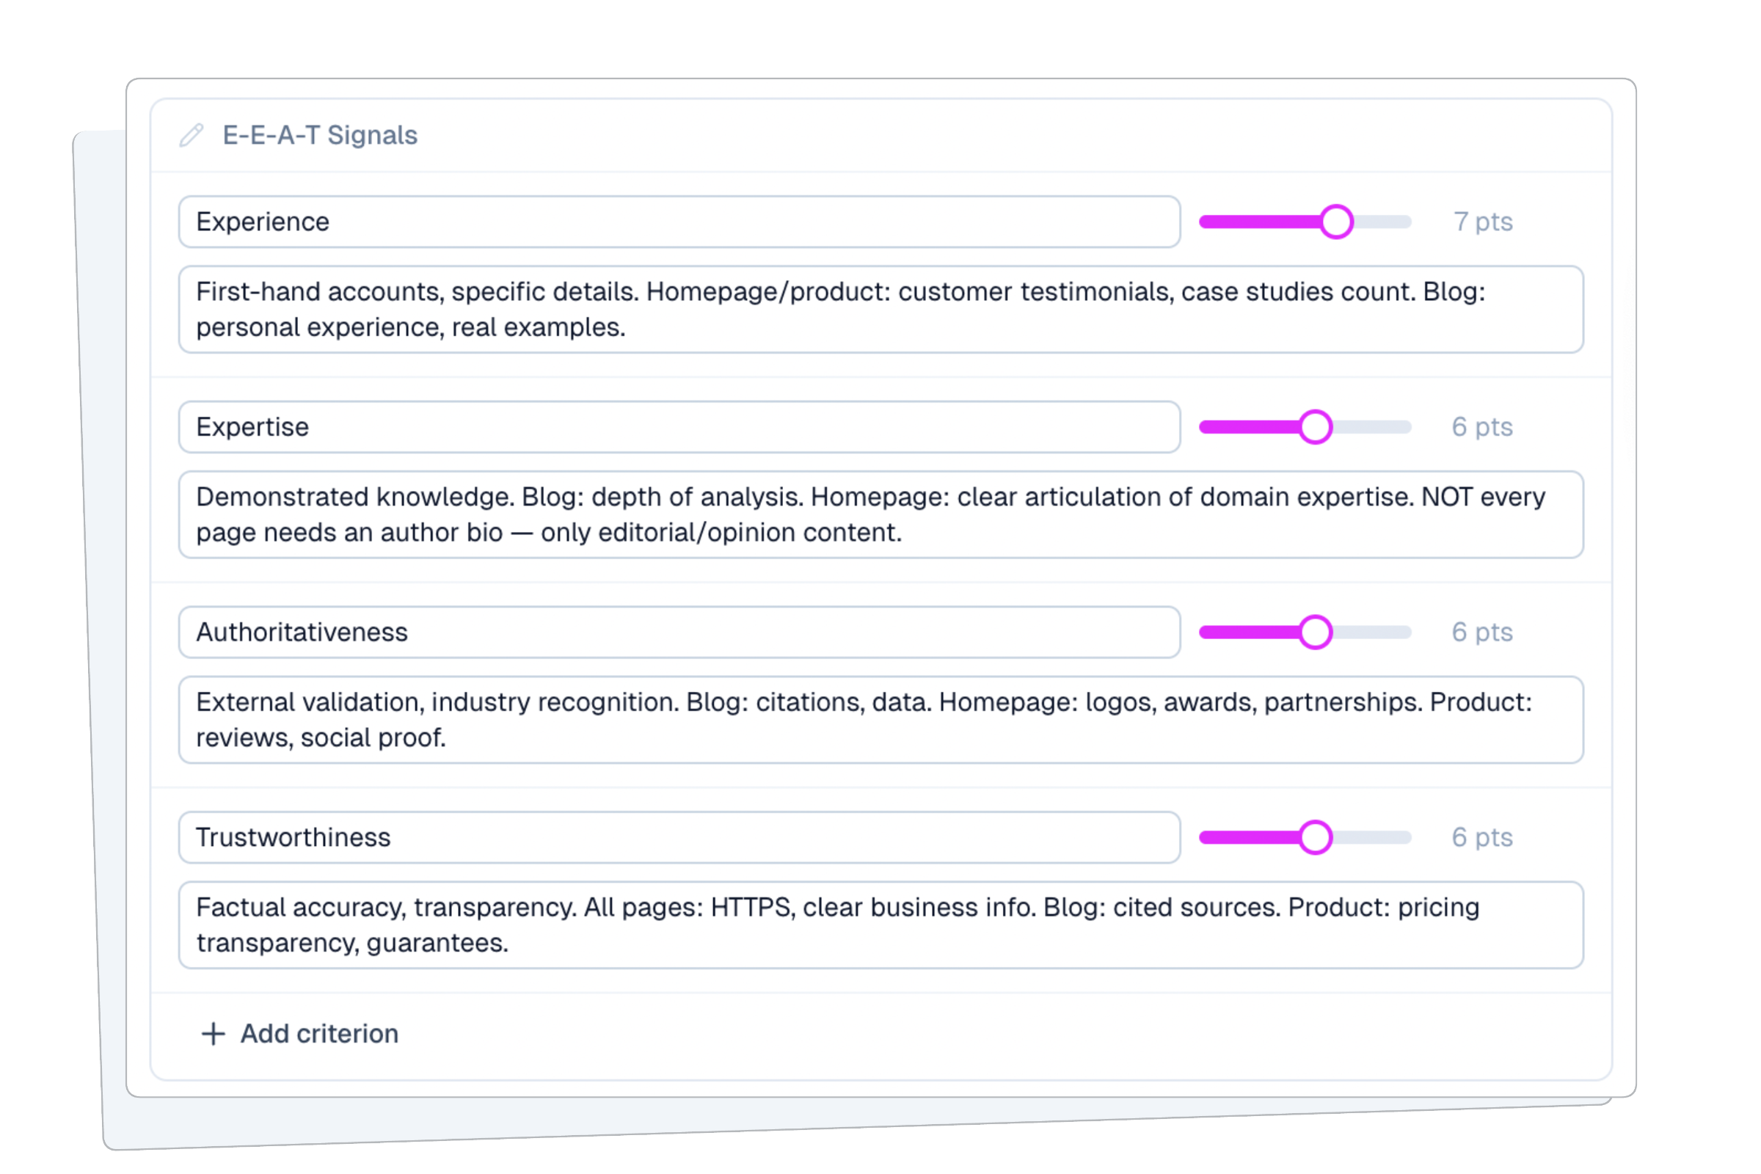Edit the Experience description about first-hand accounts
The height and width of the screenshot is (1174, 1761).
coord(880,309)
